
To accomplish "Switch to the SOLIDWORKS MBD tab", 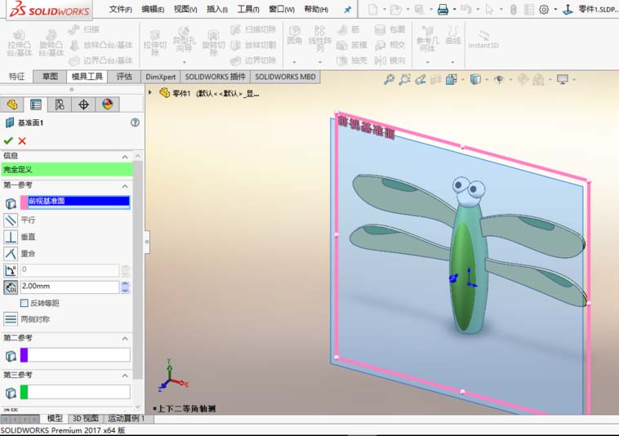I will [285, 77].
